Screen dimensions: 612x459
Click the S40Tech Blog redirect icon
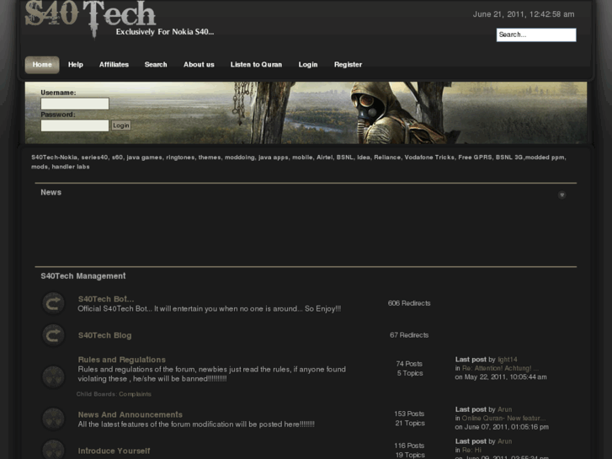[x=53, y=335]
